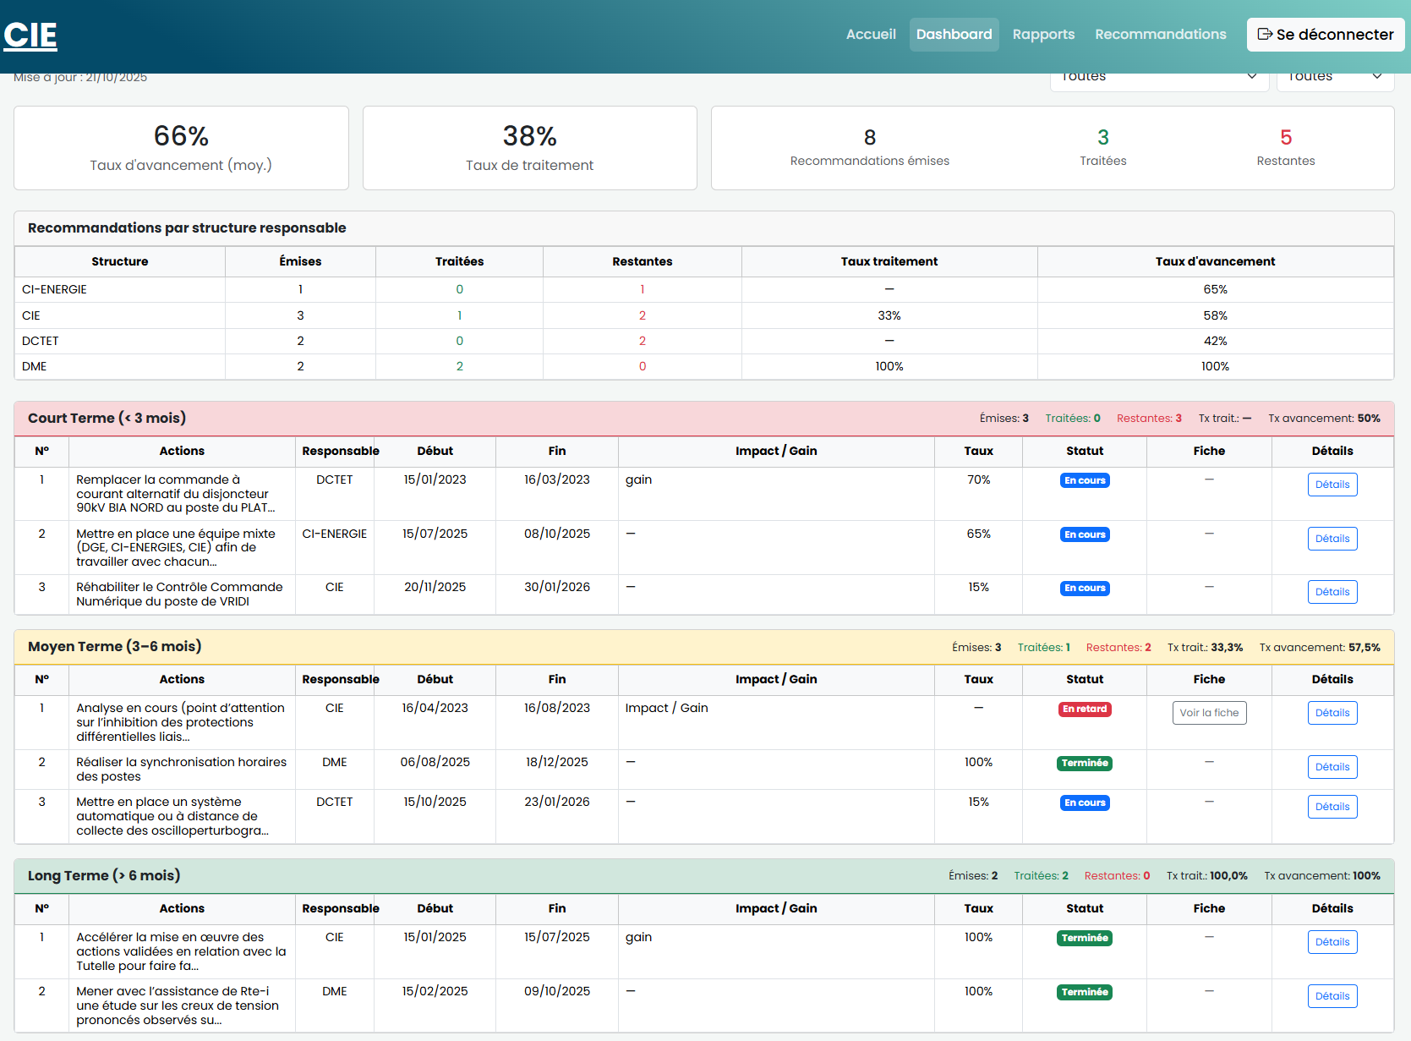Select the Dashboard nav tab

click(954, 35)
